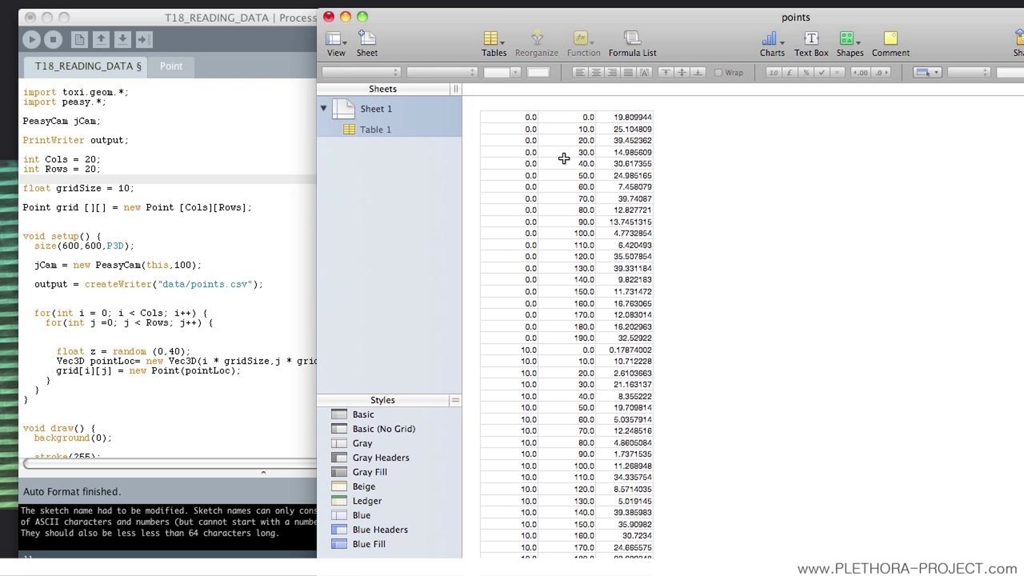The image size is (1024, 576).
Task: Switch to the Point tab
Action: 171,66
